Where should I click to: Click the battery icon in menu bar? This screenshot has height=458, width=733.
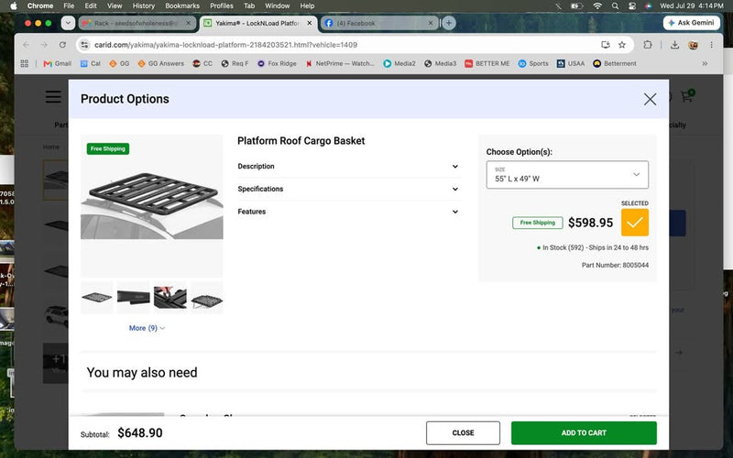[576, 6]
